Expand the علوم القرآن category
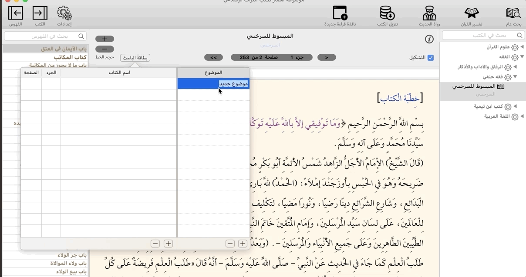 pyautogui.click(x=522, y=47)
